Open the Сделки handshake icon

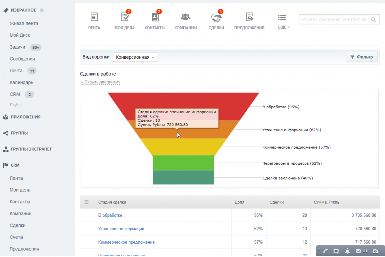click(x=216, y=18)
